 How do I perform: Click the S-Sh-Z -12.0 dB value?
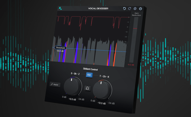click(72, 99)
